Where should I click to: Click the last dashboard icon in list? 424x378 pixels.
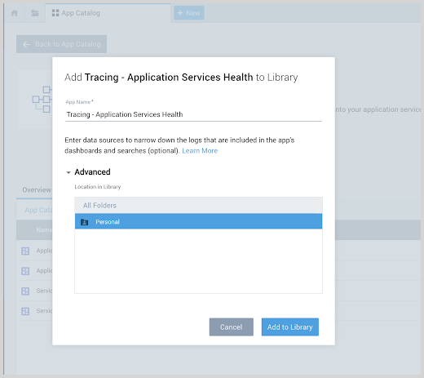tap(25, 311)
